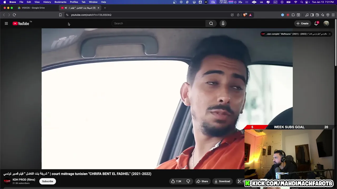Open the File menu
Screen dimensions: 337x189
[21, 2]
